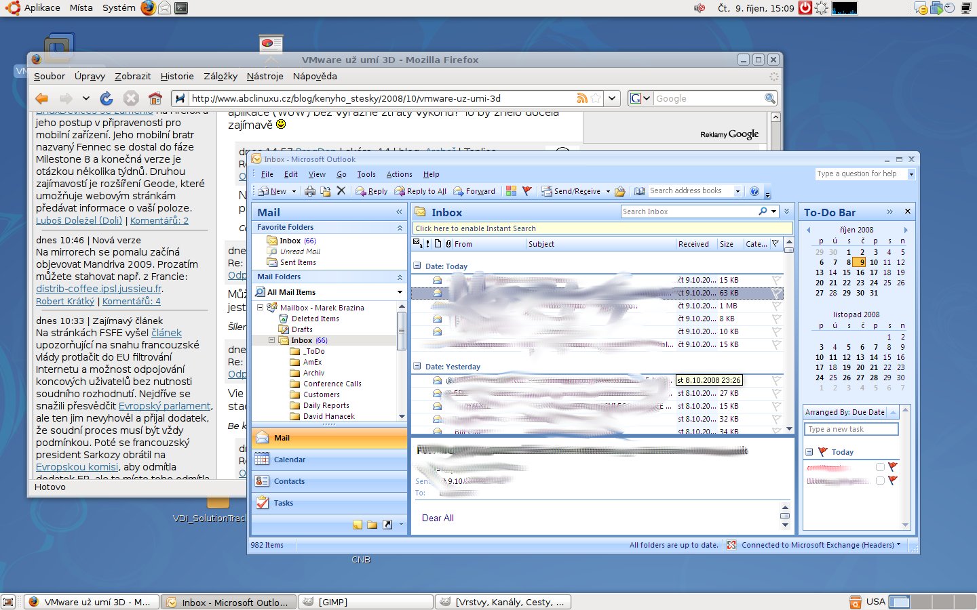Open the Nástroje menu in Firefox
Image resolution: width=977 pixels, height=610 pixels.
(265, 76)
